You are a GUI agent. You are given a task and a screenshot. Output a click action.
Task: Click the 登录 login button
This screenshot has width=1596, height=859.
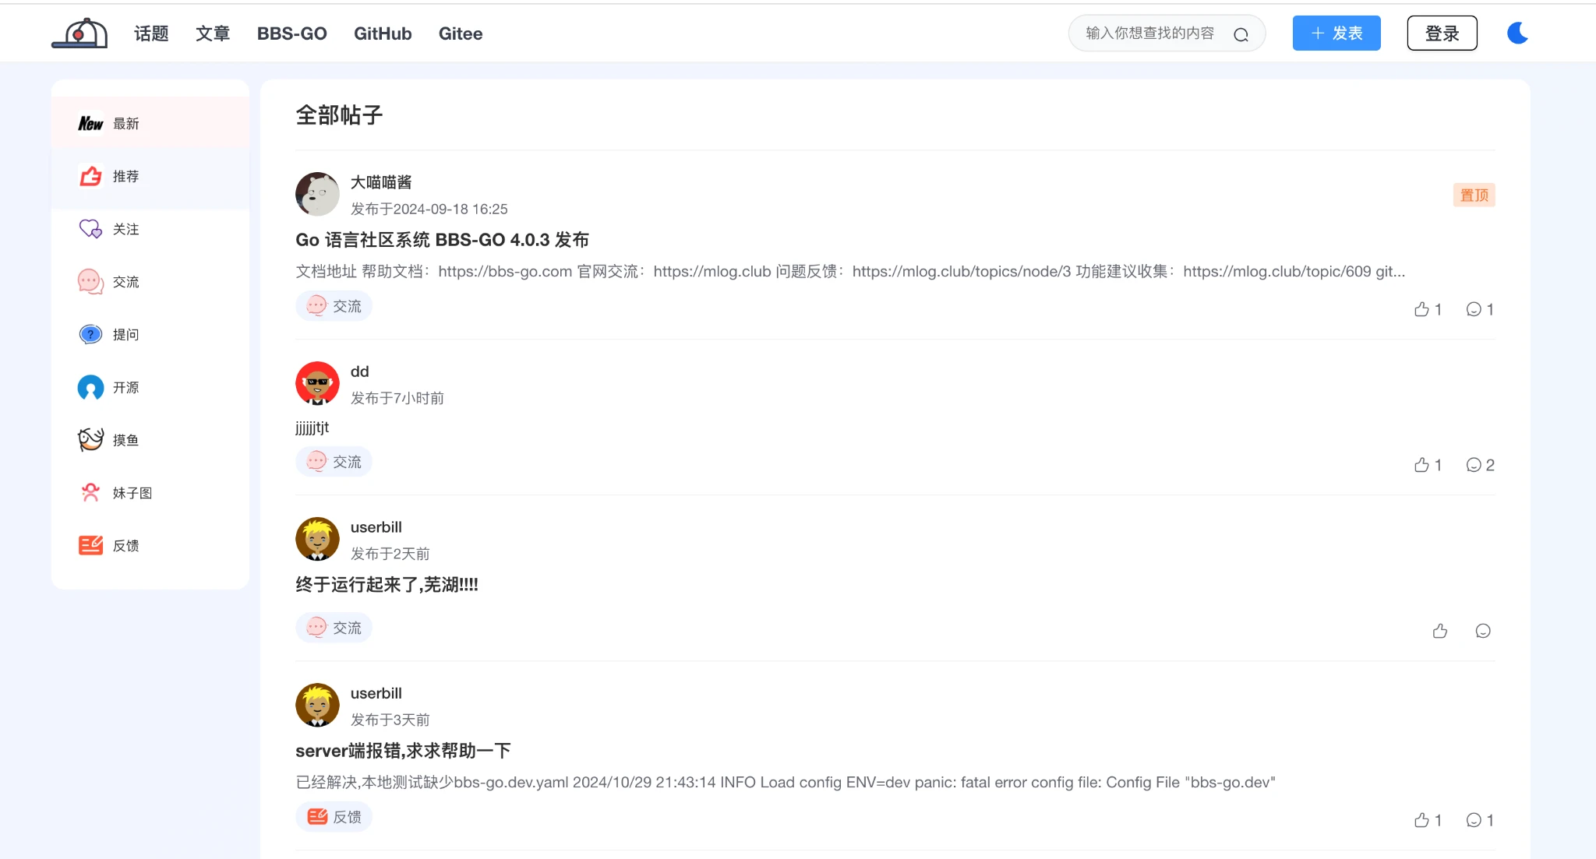click(x=1442, y=33)
